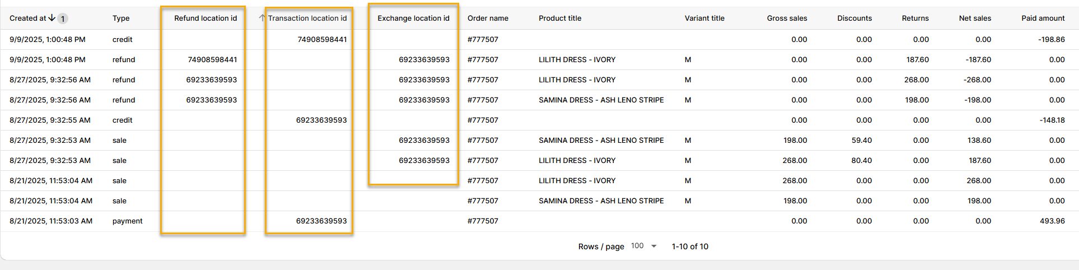Click the 1-10 of 10 pagination text

tap(690, 246)
